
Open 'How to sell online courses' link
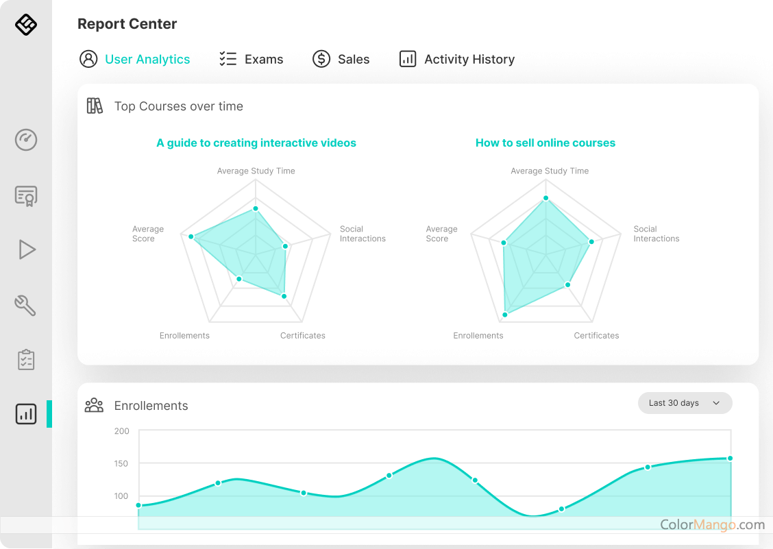(545, 143)
